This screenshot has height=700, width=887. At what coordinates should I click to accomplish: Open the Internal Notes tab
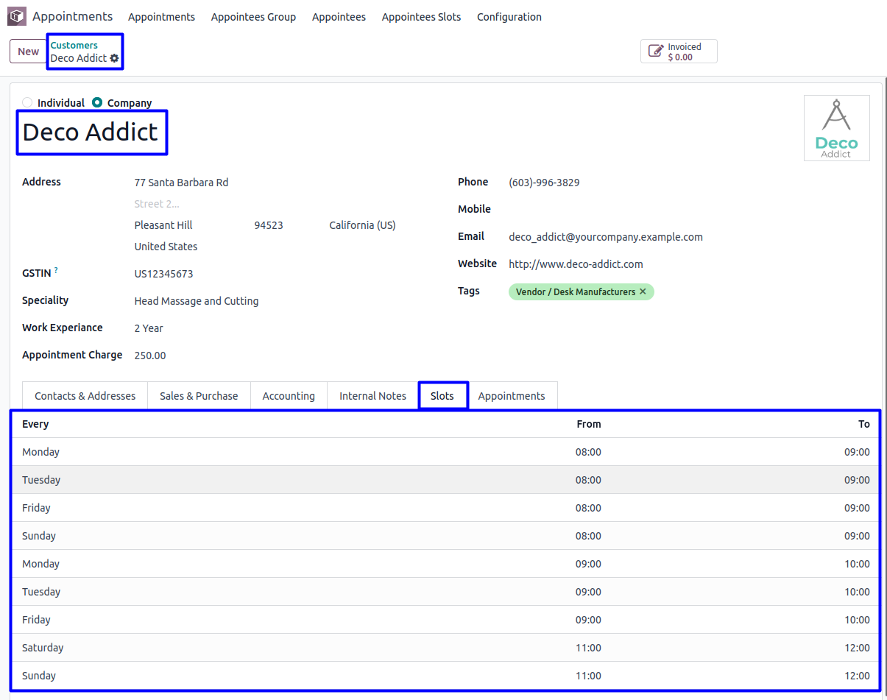pyautogui.click(x=372, y=396)
